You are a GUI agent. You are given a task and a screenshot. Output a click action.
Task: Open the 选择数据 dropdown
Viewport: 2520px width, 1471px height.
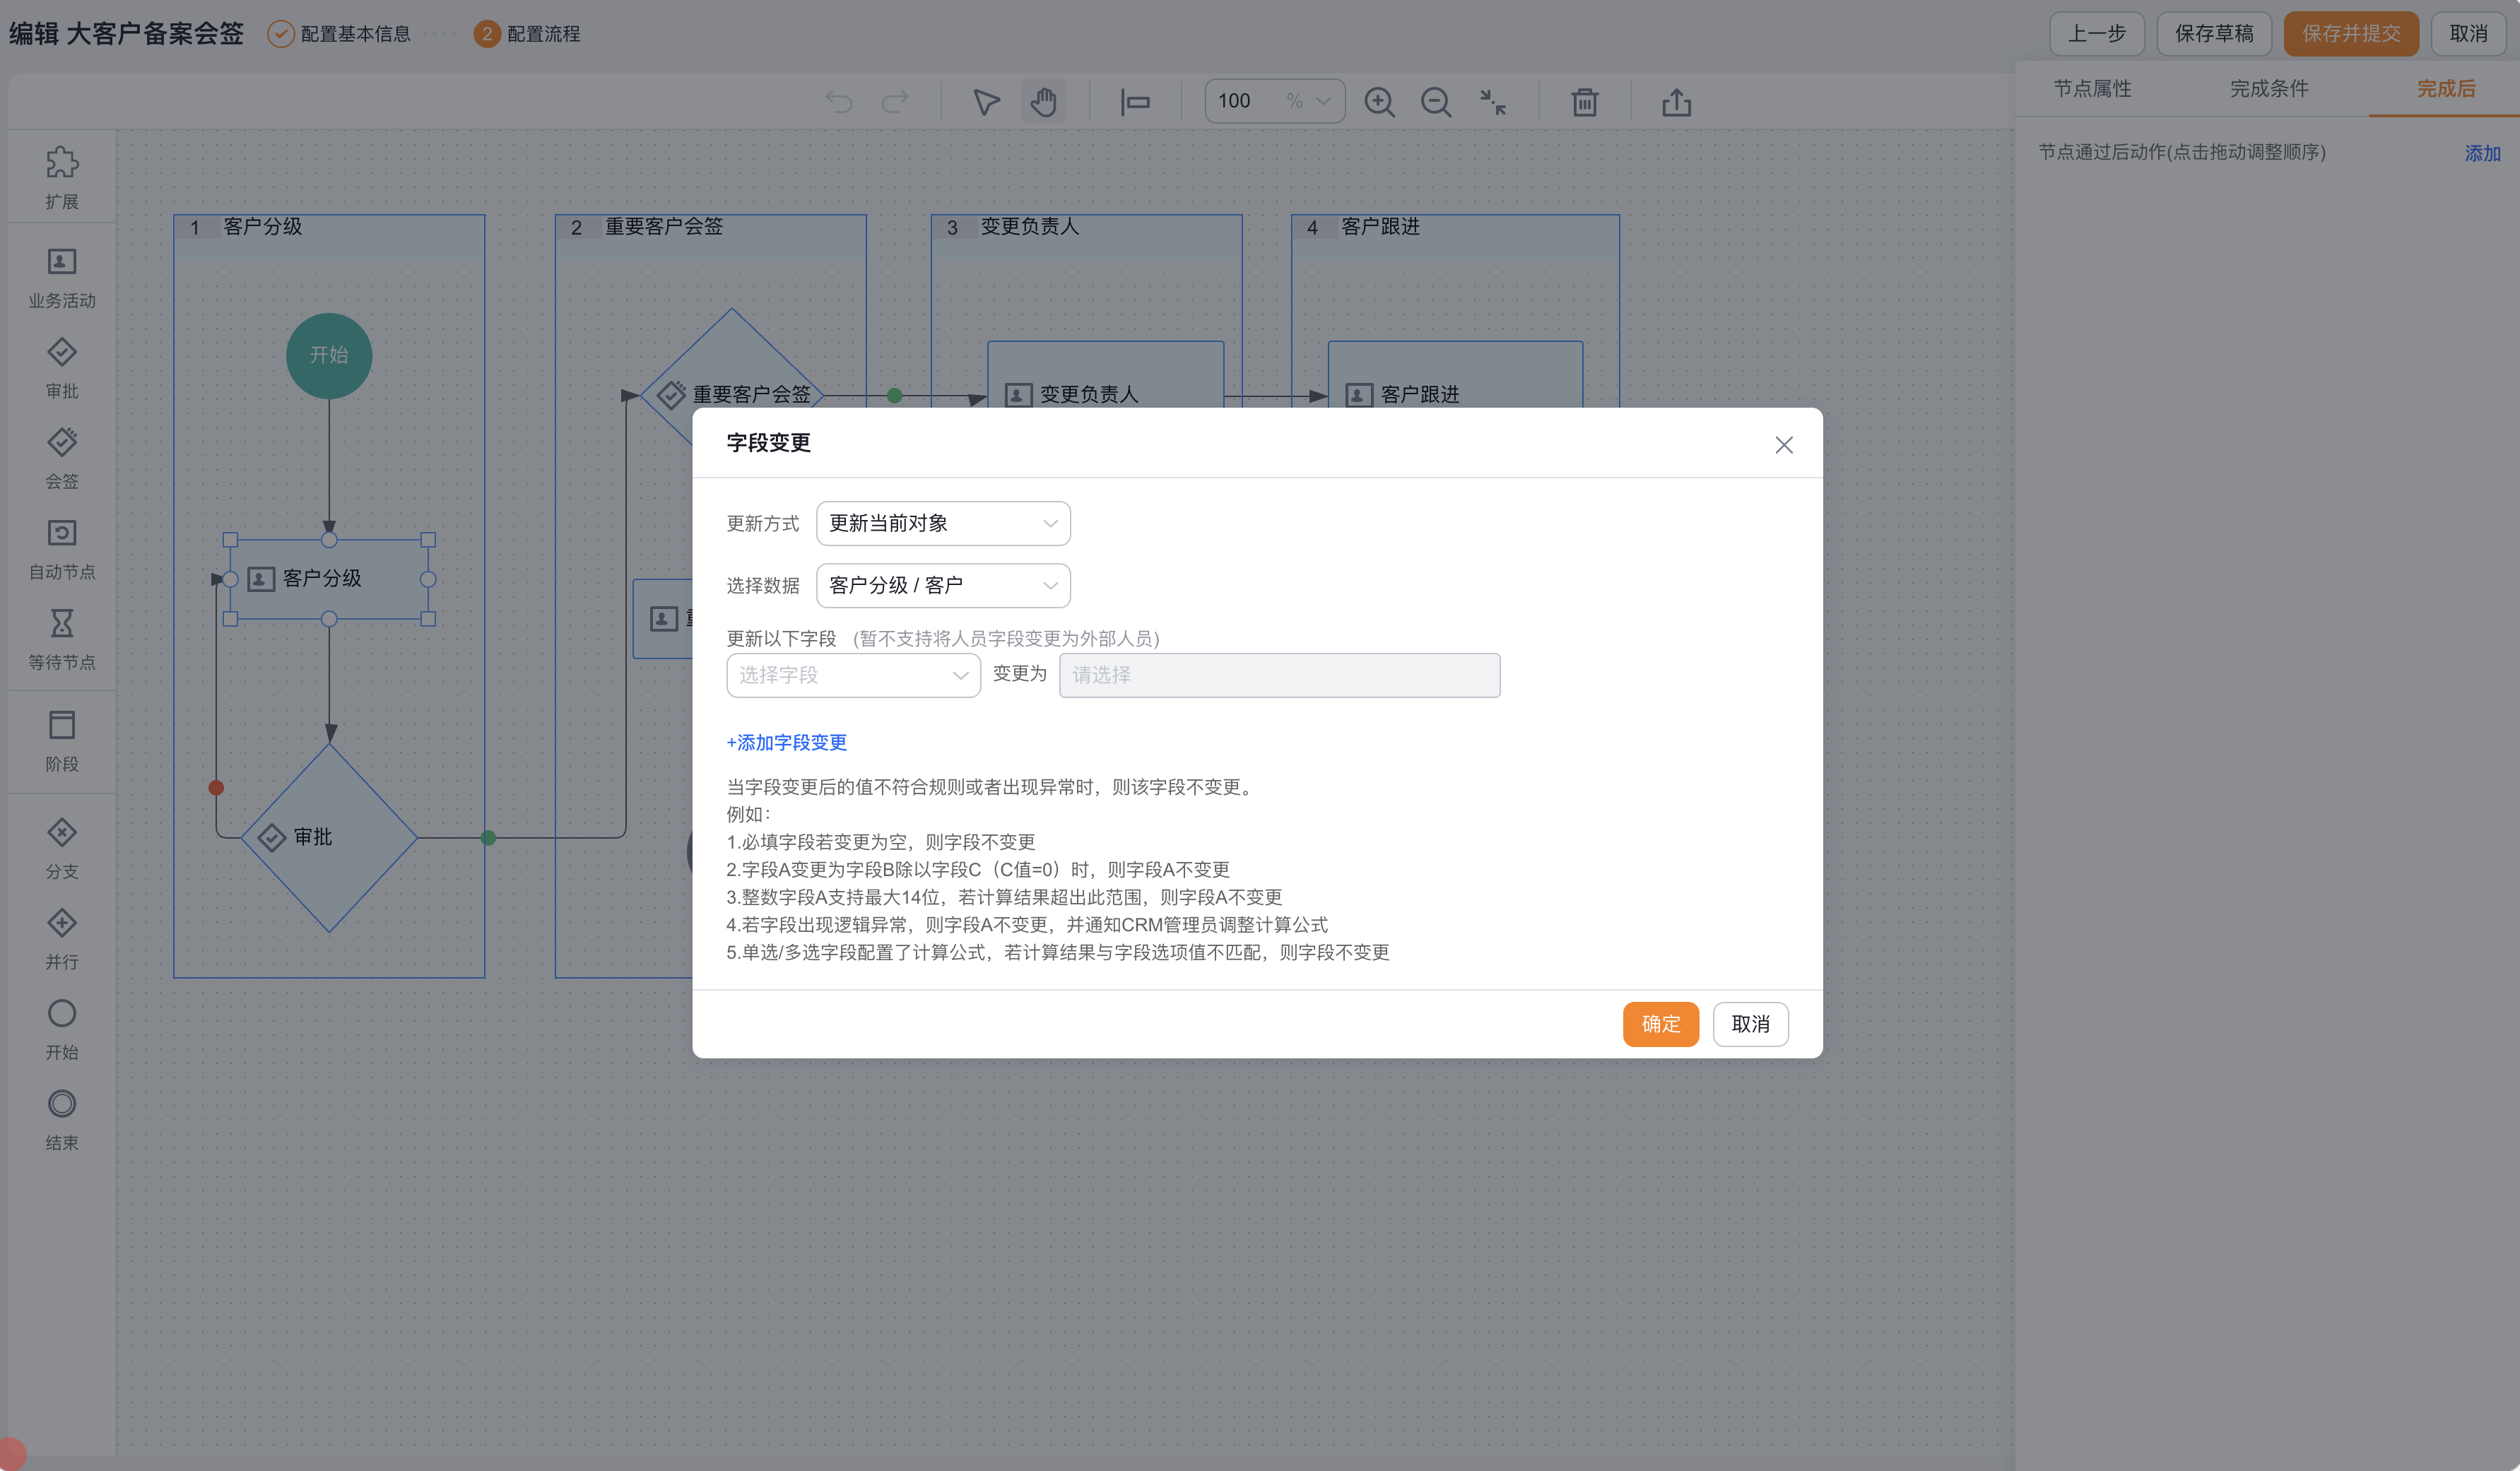pyautogui.click(x=943, y=586)
